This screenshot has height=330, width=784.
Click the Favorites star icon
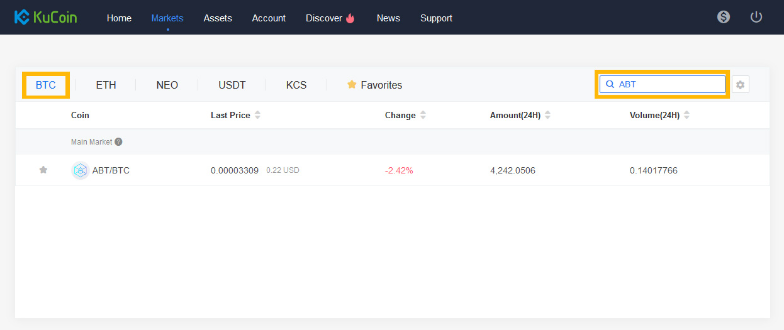point(352,84)
